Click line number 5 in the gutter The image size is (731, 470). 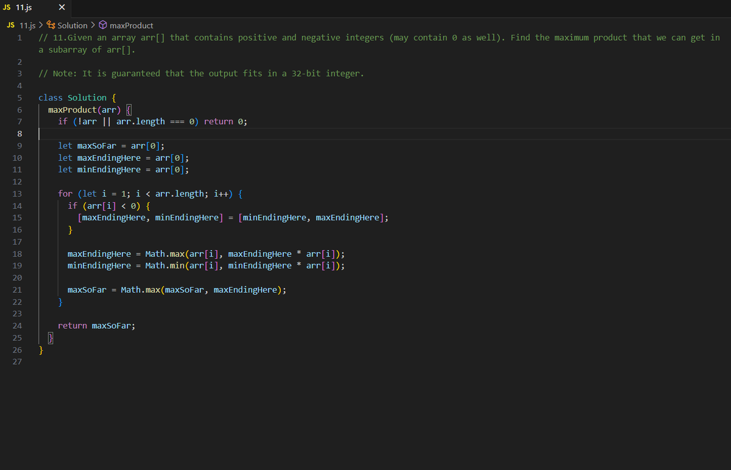(19, 97)
